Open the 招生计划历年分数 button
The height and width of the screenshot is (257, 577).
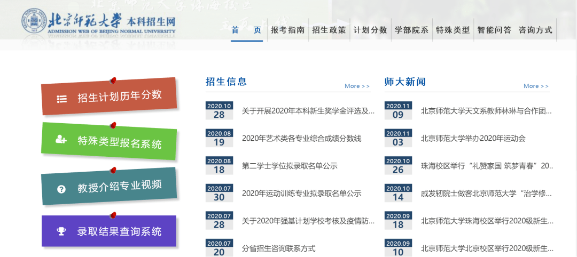(x=109, y=97)
